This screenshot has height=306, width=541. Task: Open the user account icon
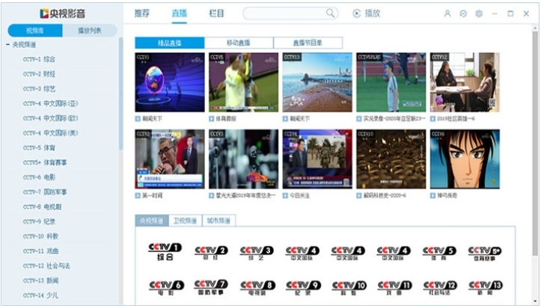[x=447, y=13]
